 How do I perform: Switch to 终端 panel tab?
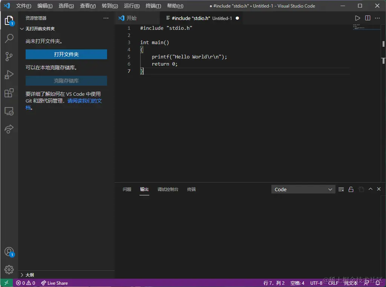tap(191, 189)
